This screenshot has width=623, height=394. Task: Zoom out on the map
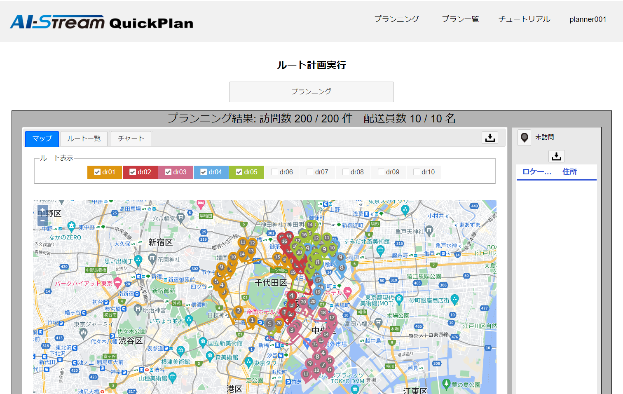tap(42, 221)
